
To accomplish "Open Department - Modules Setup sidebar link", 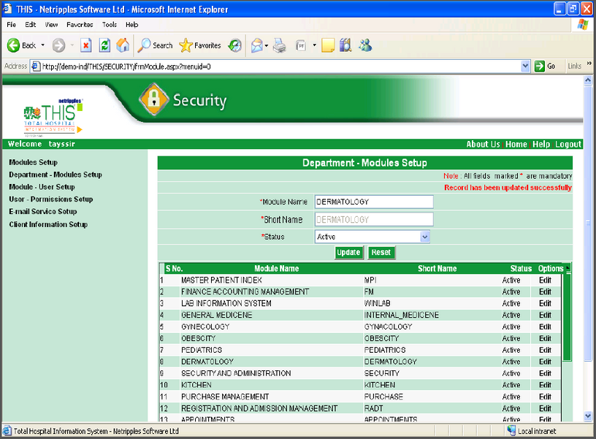I will pyautogui.click(x=56, y=175).
